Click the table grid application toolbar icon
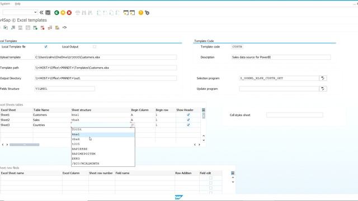 pos(28,27)
